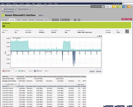This screenshot has height=107, width=133.
Task: Click the fourth red round action icon
Action: (x=129, y=19)
